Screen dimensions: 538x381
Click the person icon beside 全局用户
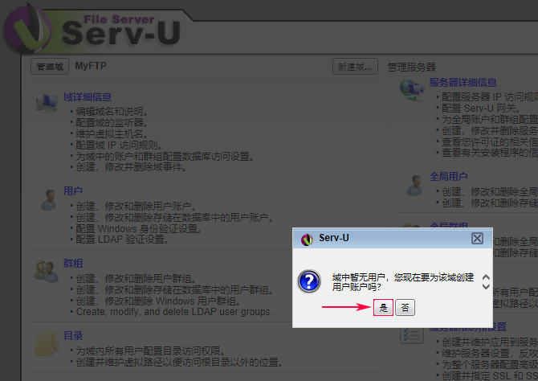[415, 186]
